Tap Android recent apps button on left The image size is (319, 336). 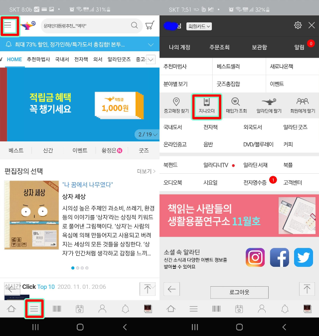point(35,327)
